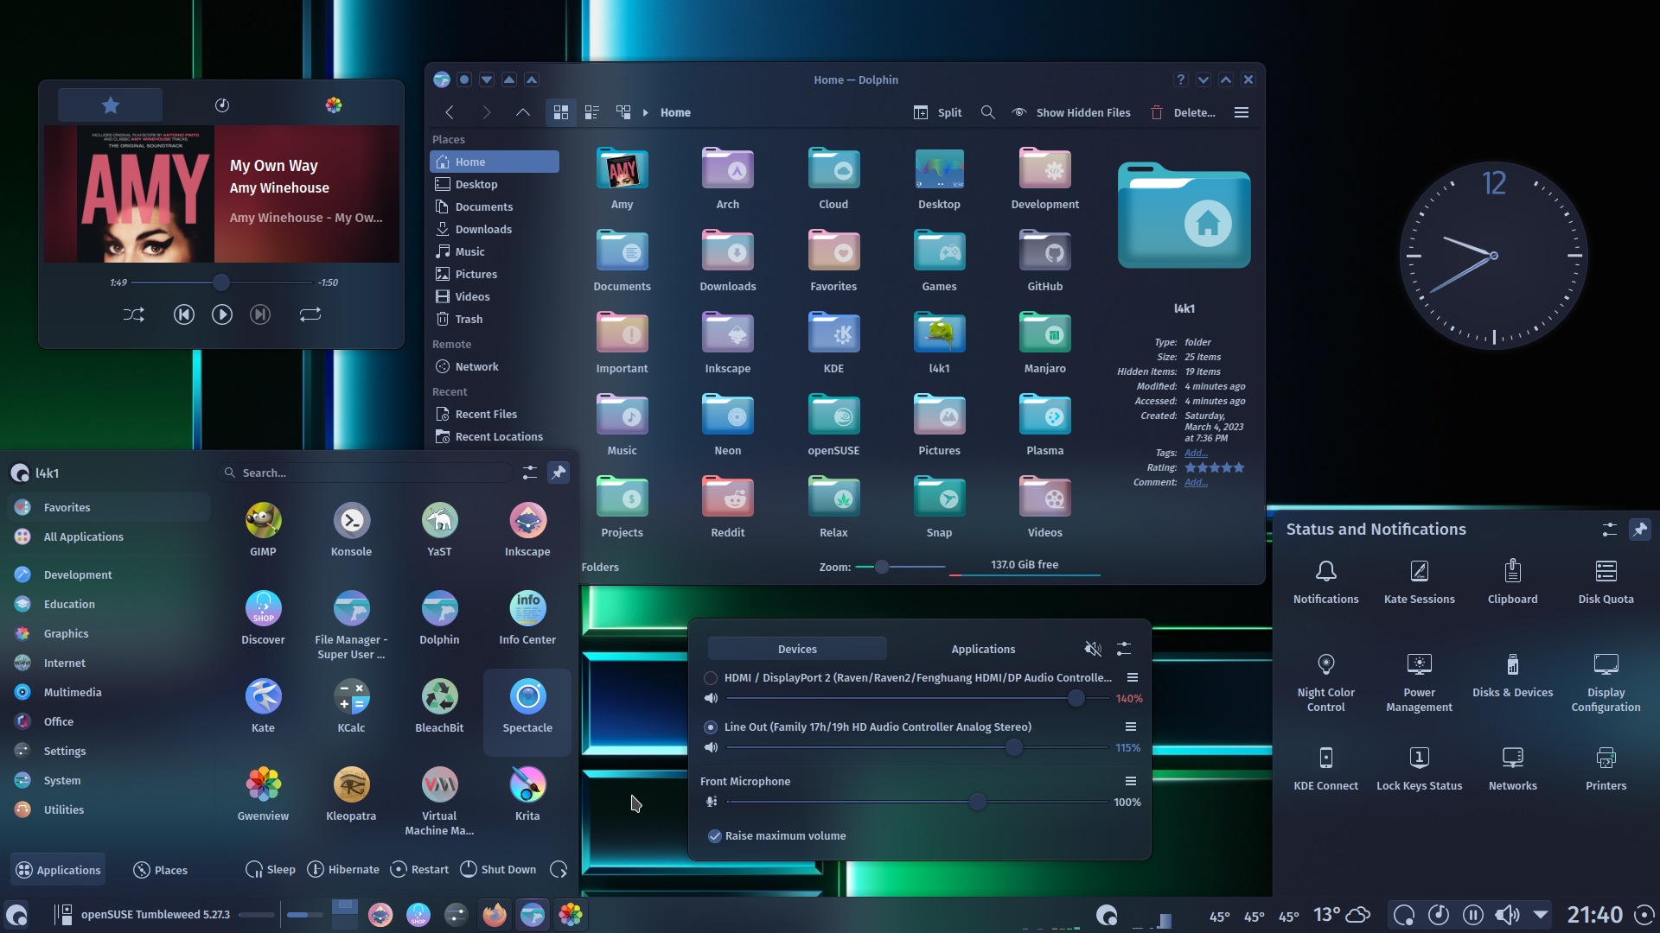This screenshot has width=1660, height=933.
Task: Select Downloads in Dolphin Places sidebar
Action: (495, 229)
